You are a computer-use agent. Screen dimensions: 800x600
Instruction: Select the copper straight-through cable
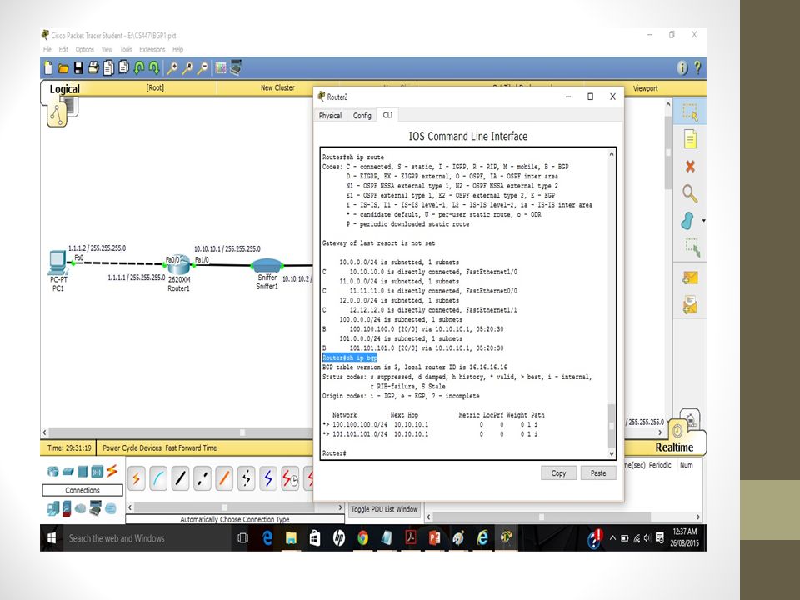[181, 478]
